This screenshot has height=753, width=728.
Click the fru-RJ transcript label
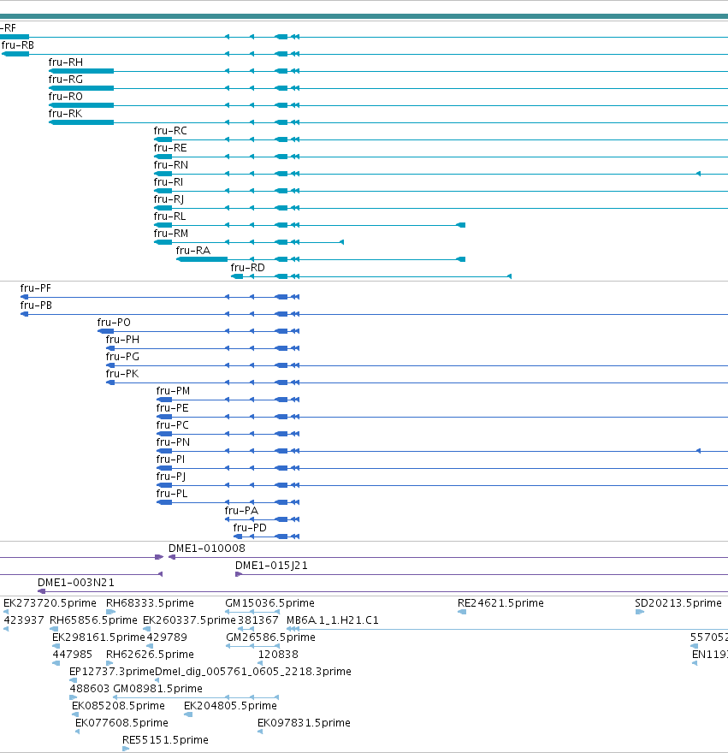point(169,199)
